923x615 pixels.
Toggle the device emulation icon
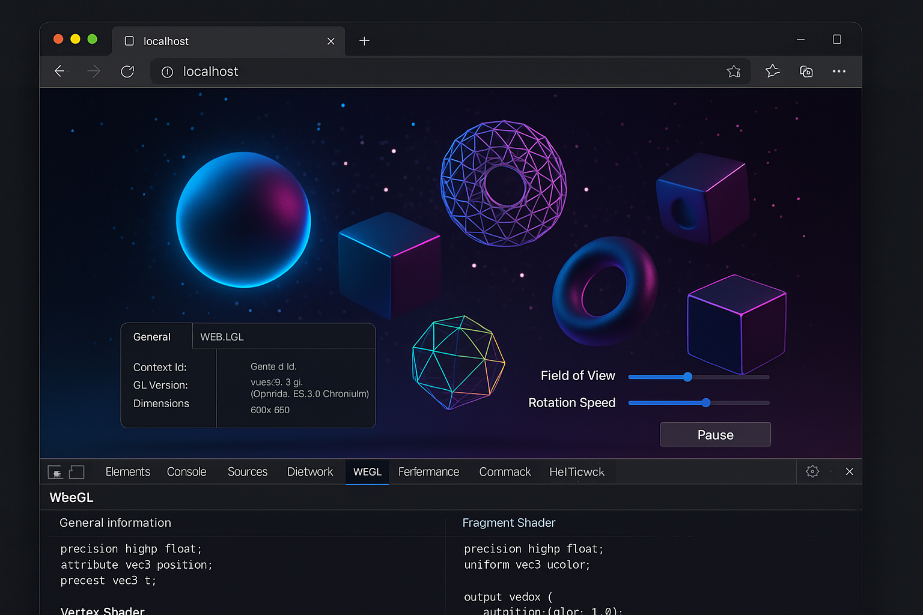(77, 472)
